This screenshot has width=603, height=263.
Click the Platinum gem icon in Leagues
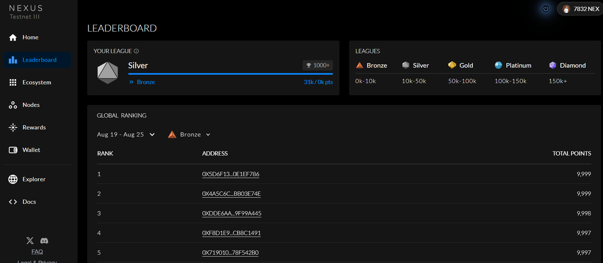coord(498,66)
